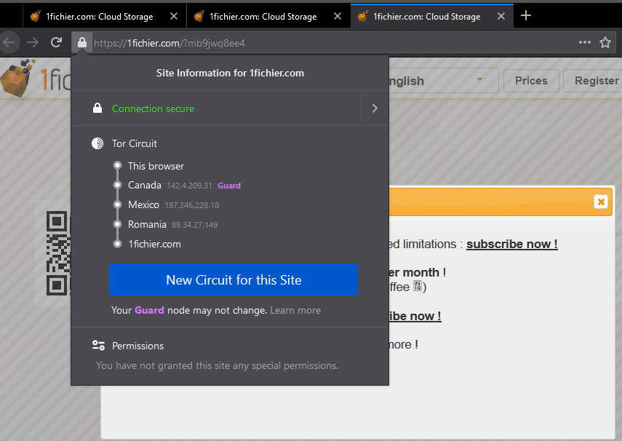This screenshot has height=441, width=622.
Task: Click the lock icon next to Connection secure
Action: [97, 108]
